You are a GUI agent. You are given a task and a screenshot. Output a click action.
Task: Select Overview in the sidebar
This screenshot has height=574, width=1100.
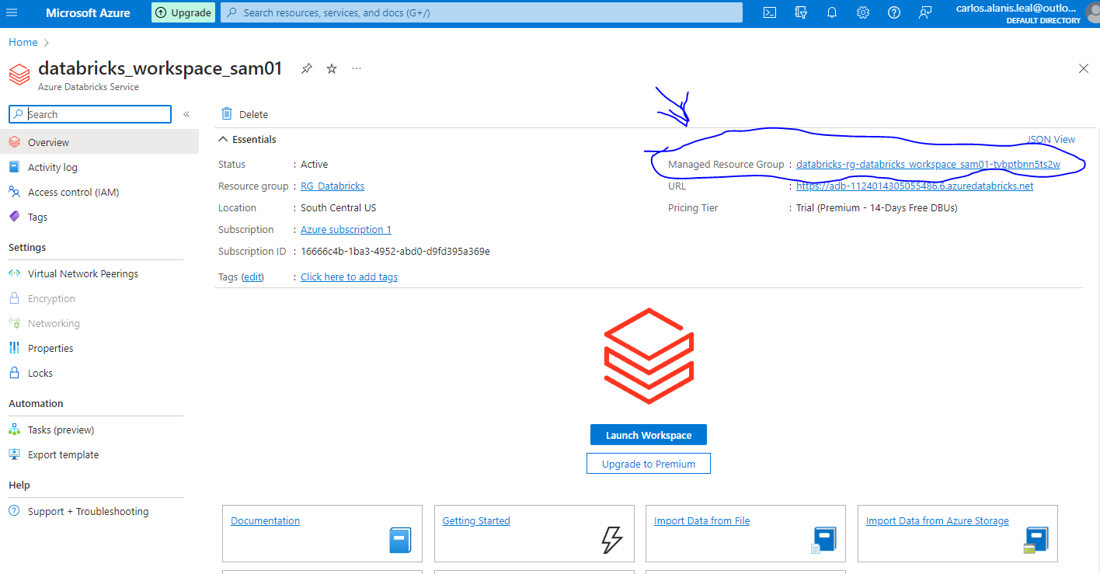(99, 142)
